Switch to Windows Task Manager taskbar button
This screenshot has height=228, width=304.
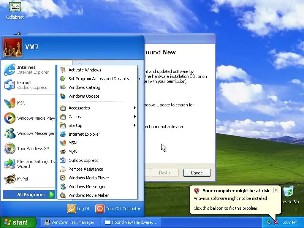[70, 222]
